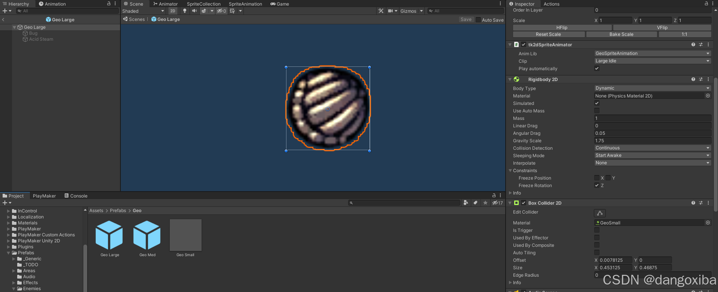Switch to the PlayMaker tab
The height and width of the screenshot is (292, 718).
click(44, 196)
